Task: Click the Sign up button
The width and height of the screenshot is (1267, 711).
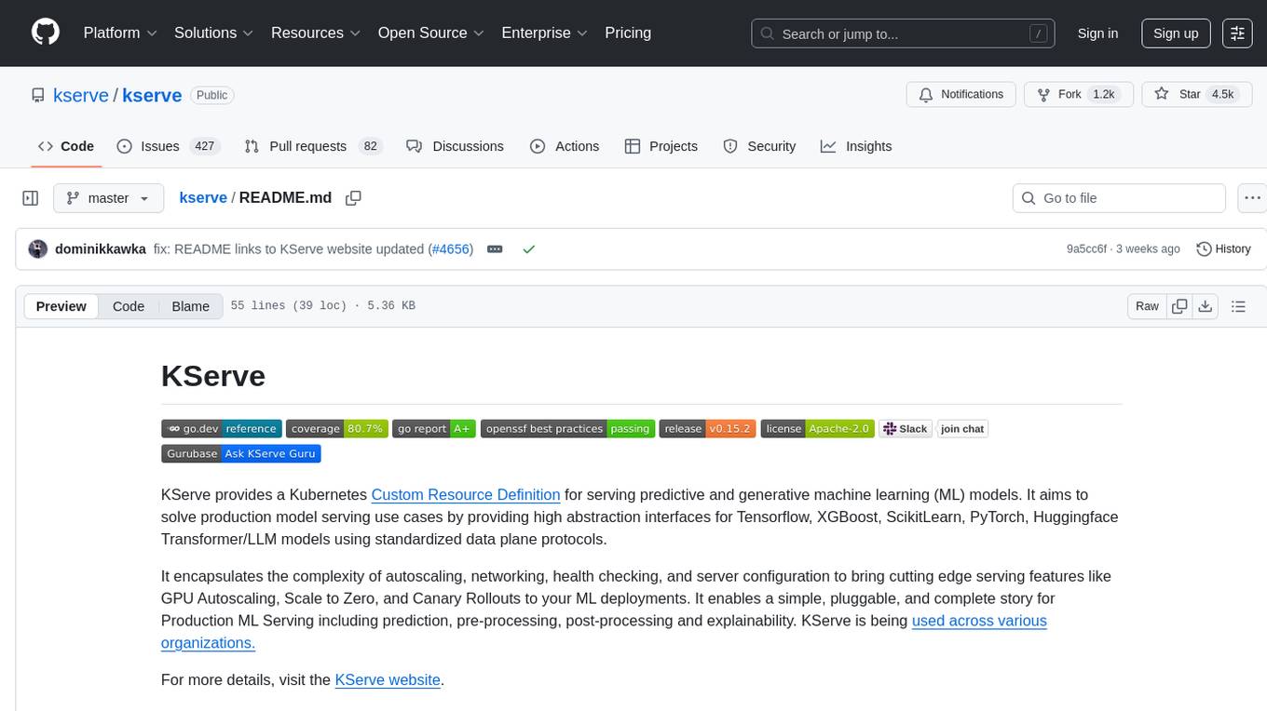Action: (1176, 34)
